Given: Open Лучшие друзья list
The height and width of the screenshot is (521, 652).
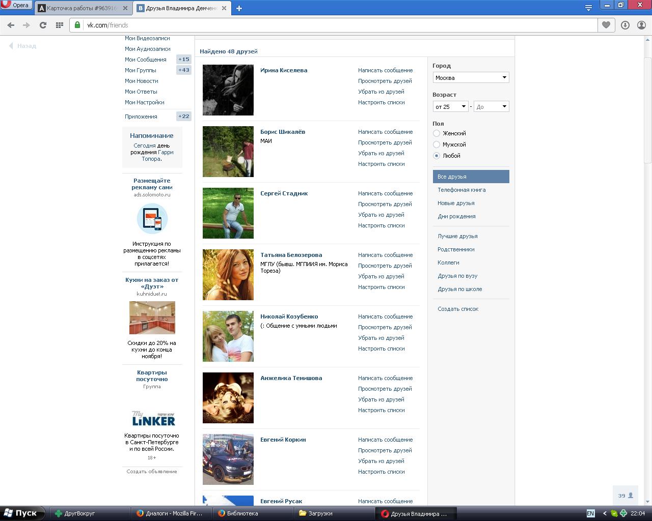Looking at the screenshot, I should point(457,236).
